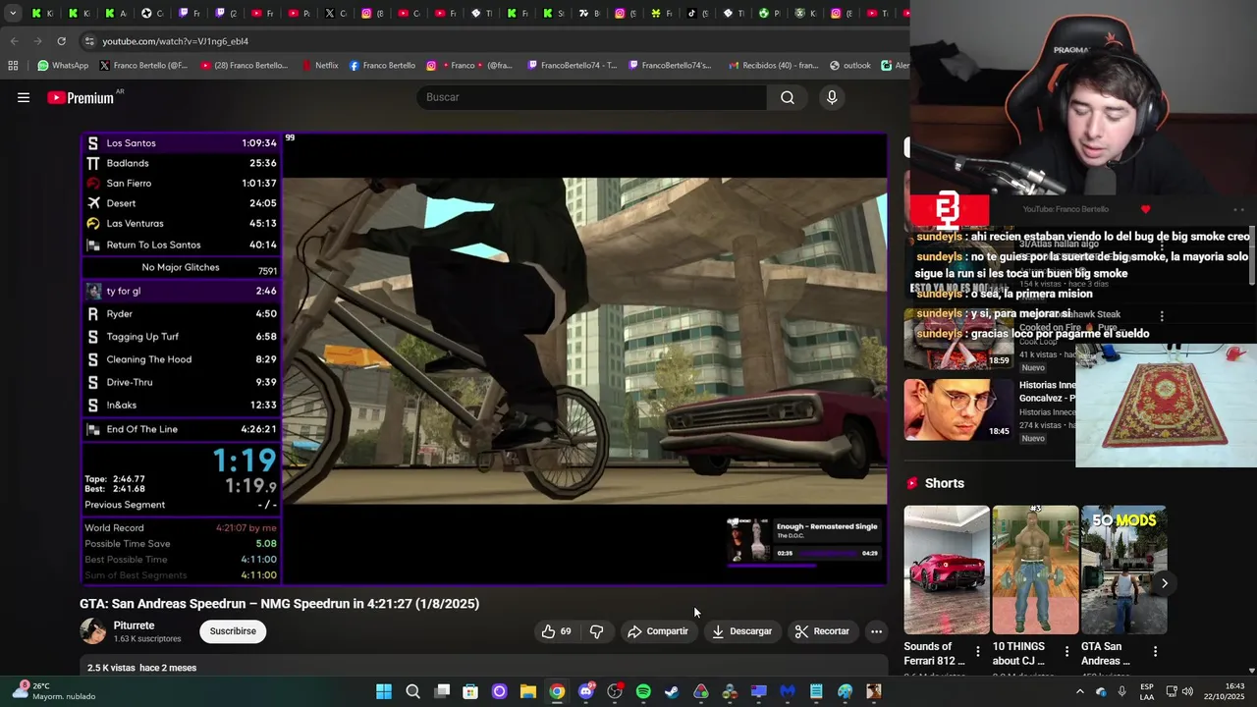Open volume control speaker icon
The height and width of the screenshot is (707, 1257).
(1187, 691)
